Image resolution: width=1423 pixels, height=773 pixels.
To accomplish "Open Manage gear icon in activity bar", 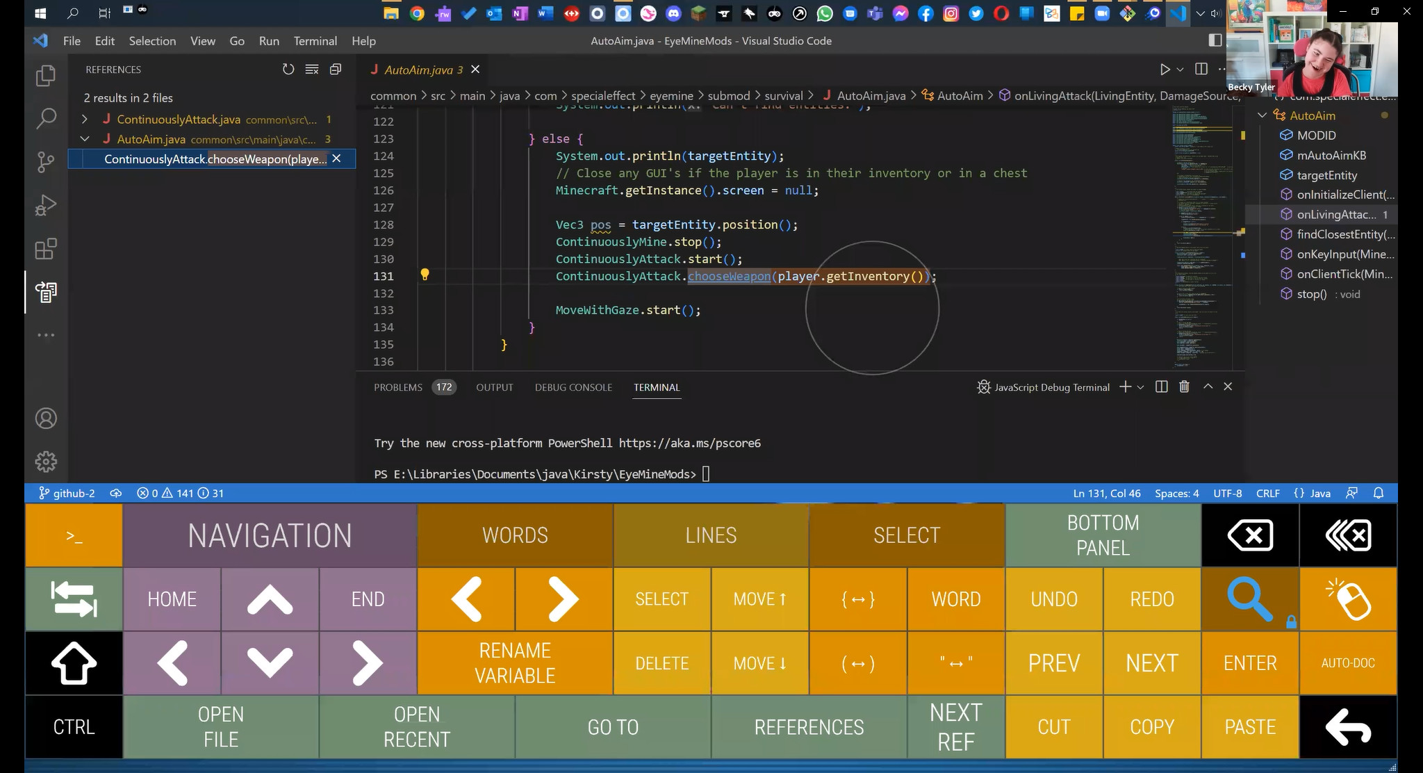I will click(x=46, y=462).
